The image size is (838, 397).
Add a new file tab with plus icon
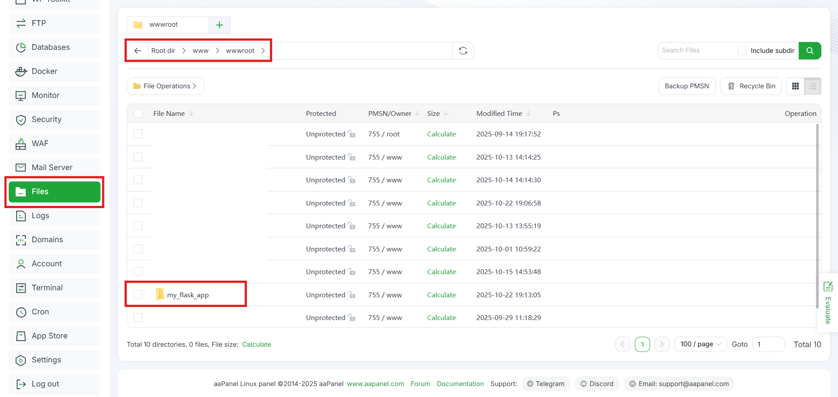click(x=219, y=25)
